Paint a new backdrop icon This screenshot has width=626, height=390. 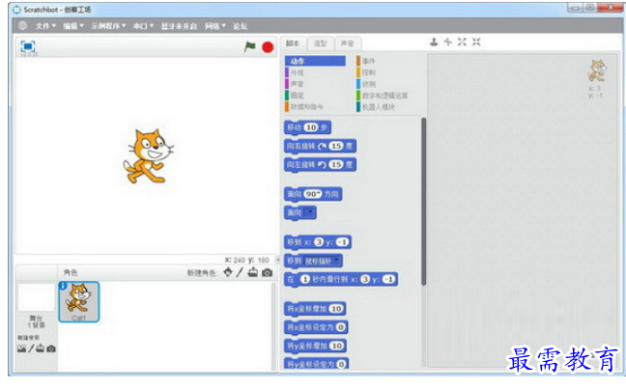[31, 348]
